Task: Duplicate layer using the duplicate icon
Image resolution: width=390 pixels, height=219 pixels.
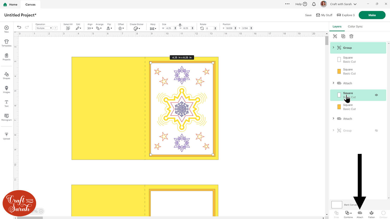Action: (343, 36)
